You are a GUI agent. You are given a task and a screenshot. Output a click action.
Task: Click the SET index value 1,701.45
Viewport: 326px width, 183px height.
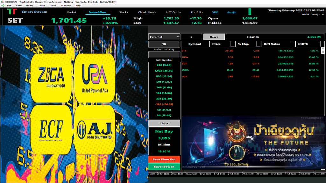pyautogui.click(x=69, y=20)
